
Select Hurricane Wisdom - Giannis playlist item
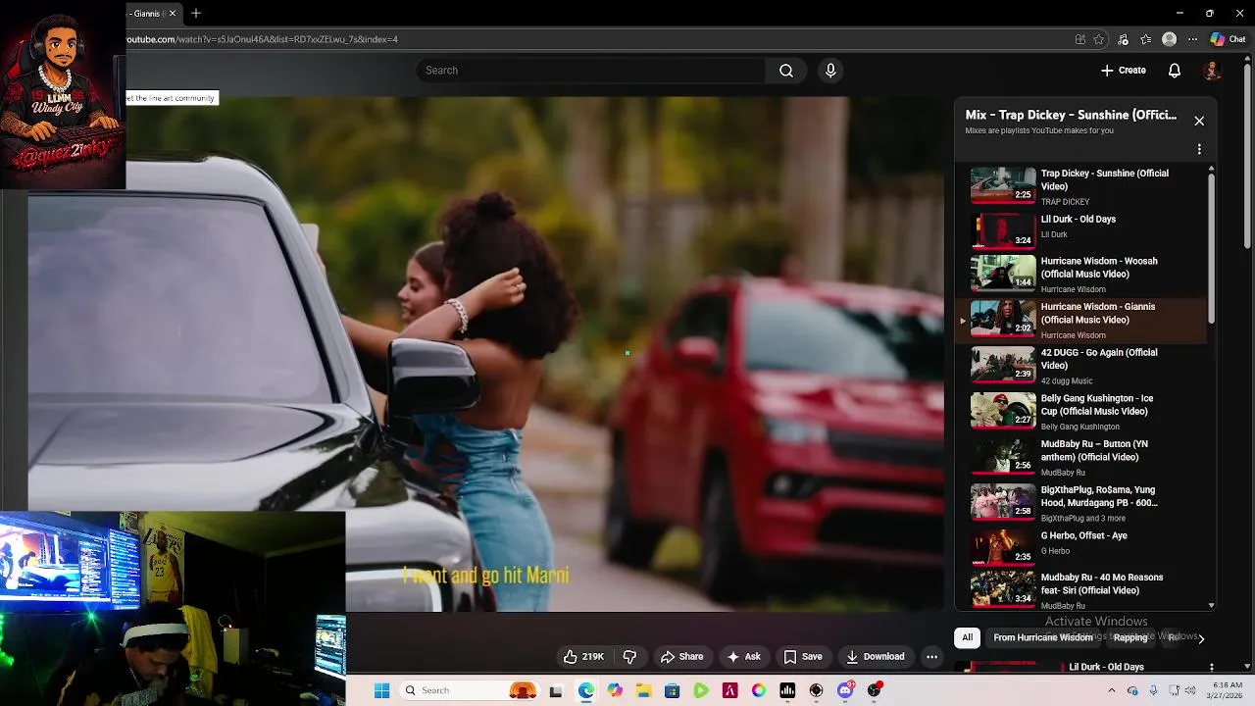[1083, 321]
